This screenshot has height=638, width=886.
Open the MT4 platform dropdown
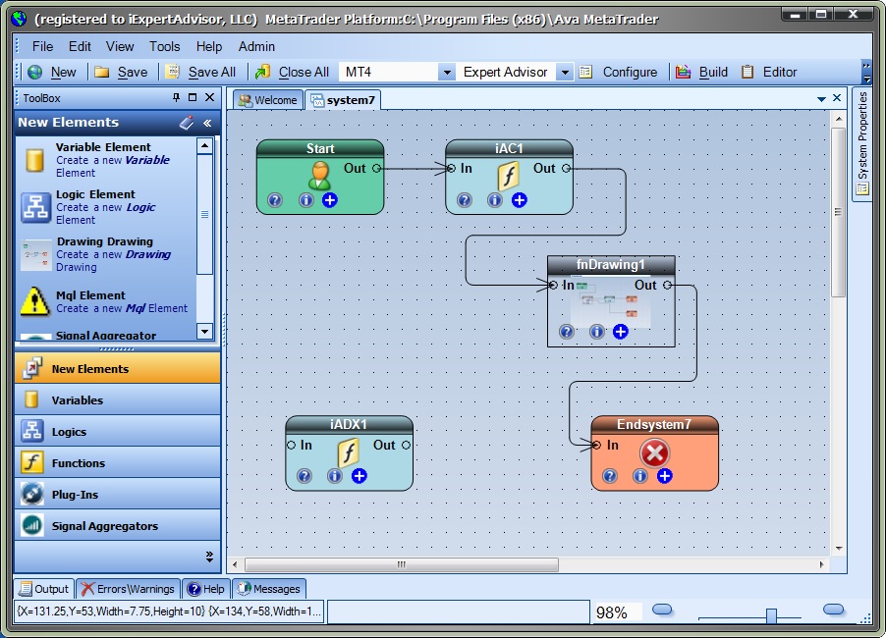point(446,73)
